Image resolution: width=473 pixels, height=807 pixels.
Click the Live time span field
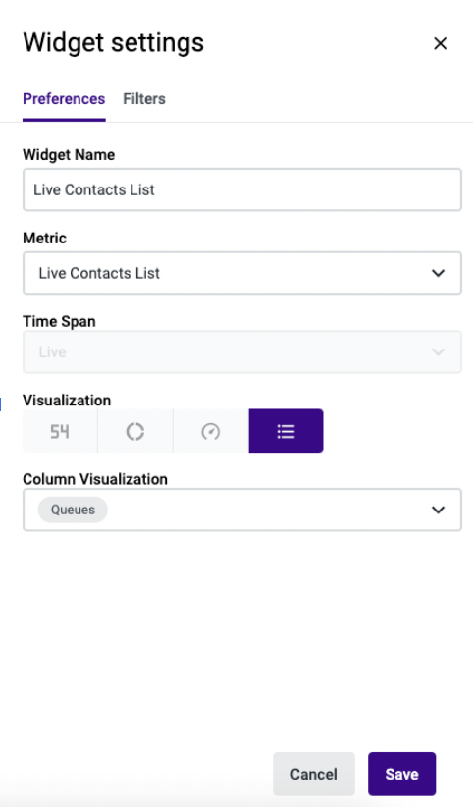click(x=242, y=352)
